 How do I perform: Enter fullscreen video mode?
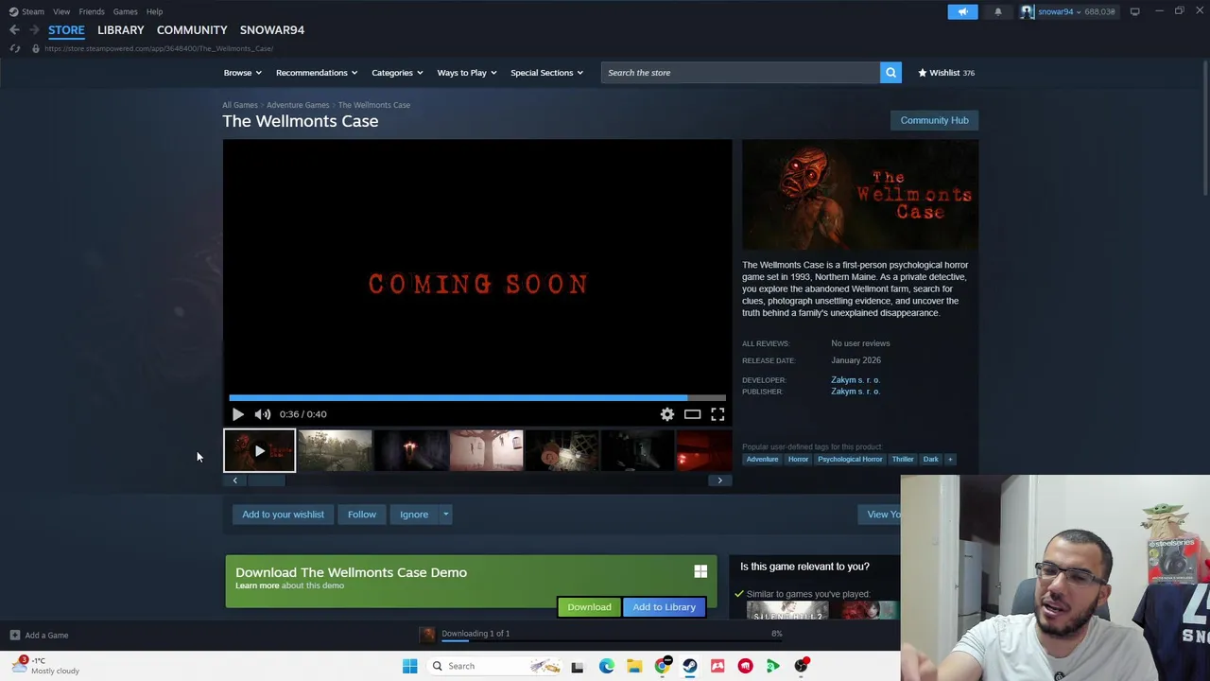click(x=717, y=414)
